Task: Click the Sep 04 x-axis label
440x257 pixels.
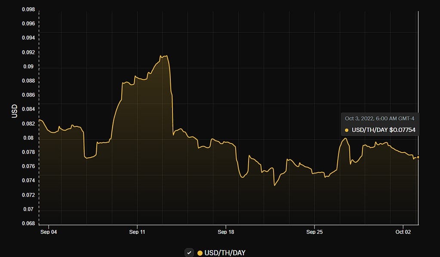Action: pyautogui.click(x=49, y=232)
